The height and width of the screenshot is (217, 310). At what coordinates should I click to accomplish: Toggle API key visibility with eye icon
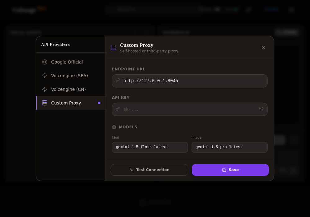pos(261,108)
